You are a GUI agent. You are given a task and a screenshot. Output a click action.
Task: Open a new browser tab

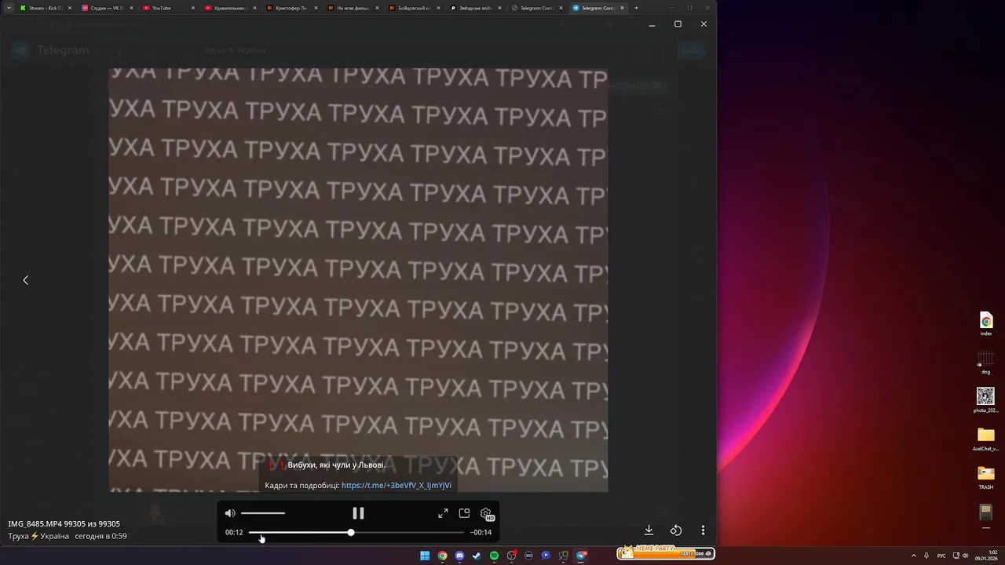(x=636, y=8)
